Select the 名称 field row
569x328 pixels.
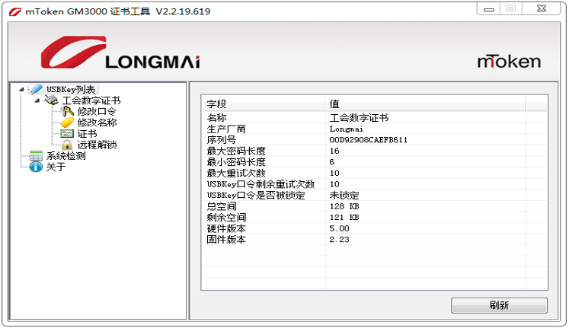374,117
